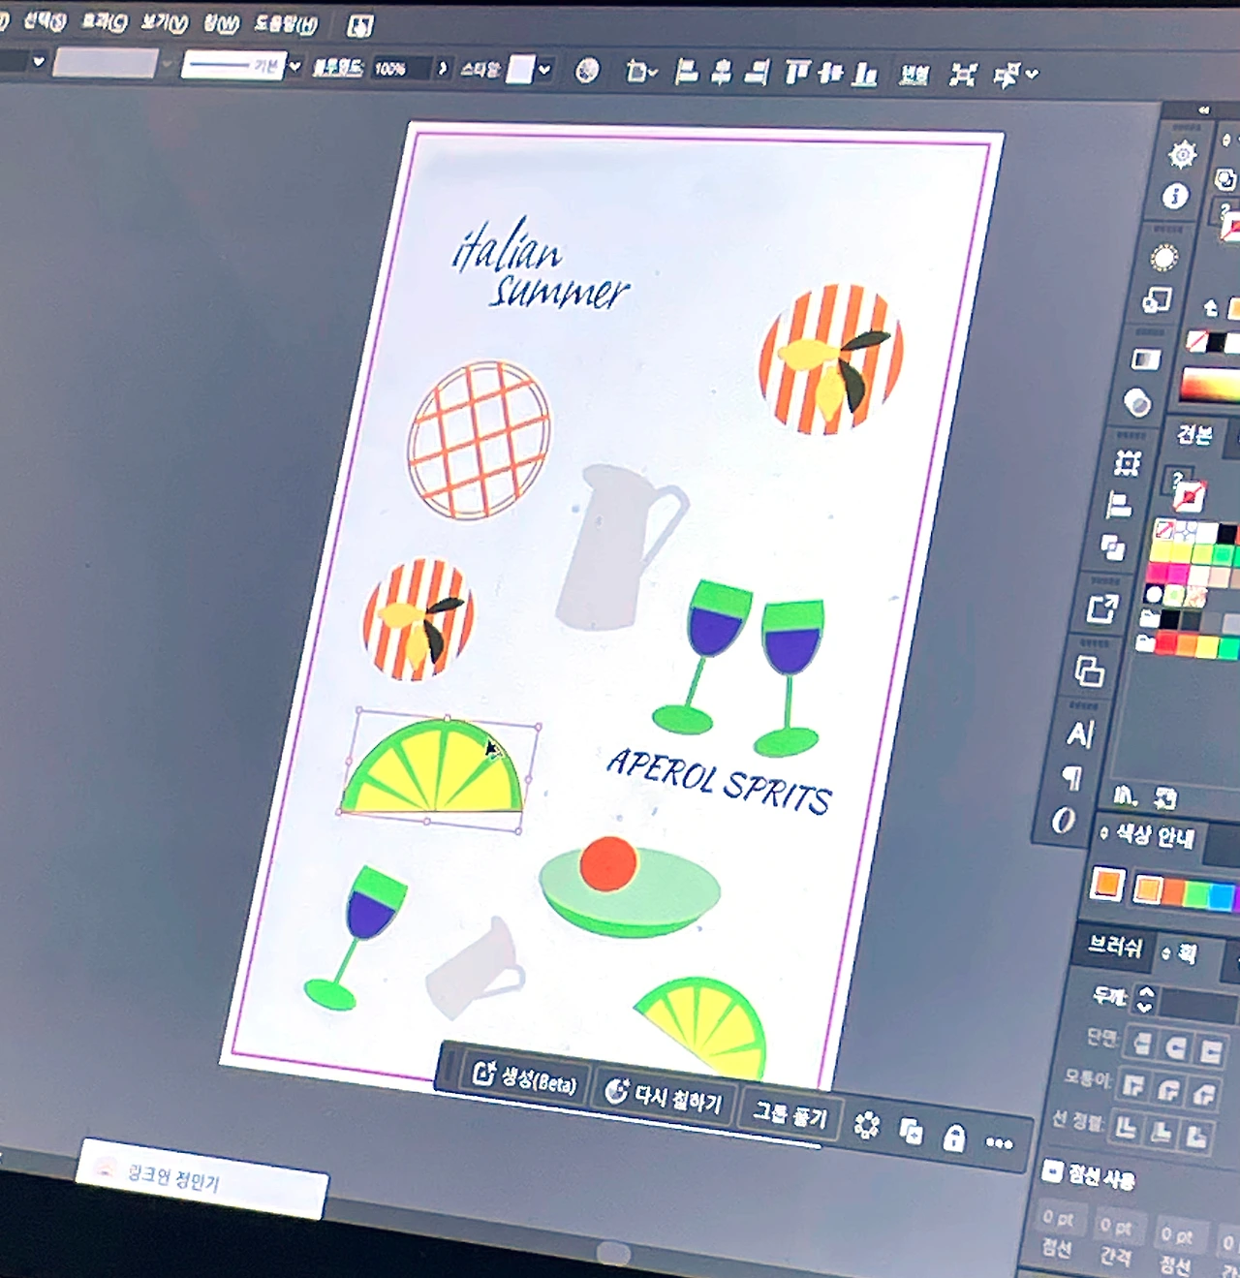Click vertical align top icon
The width and height of the screenshot is (1240, 1278).
[x=796, y=73]
